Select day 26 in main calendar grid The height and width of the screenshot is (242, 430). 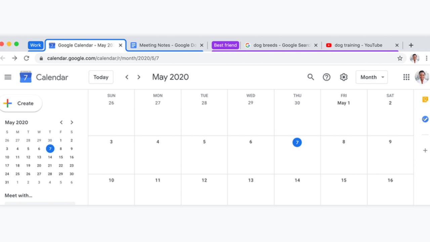click(x=111, y=103)
